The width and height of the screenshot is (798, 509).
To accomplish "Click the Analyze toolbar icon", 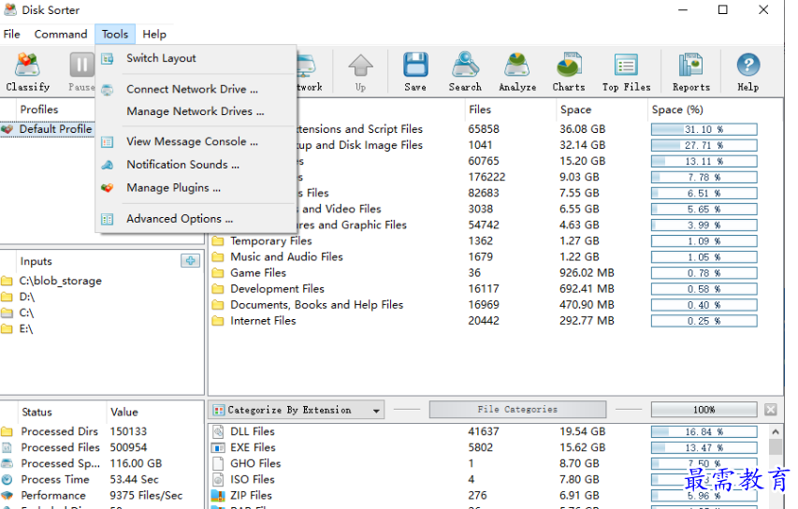I will (x=517, y=65).
